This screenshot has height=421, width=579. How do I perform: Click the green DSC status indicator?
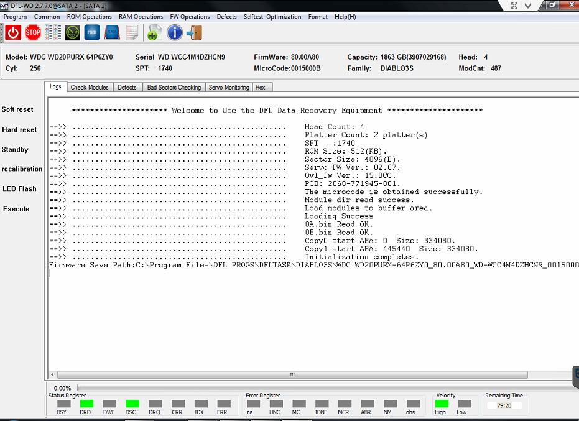coord(132,404)
